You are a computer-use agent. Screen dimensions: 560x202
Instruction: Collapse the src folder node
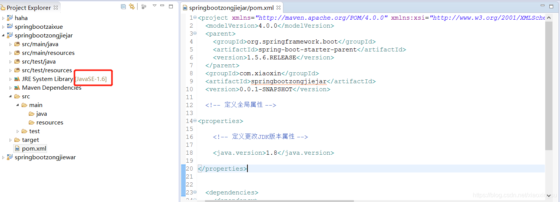tap(11, 96)
